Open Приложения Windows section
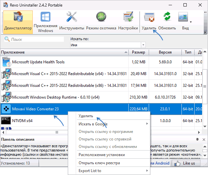The width and height of the screenshot is (208, 175). tap(46, 22)
